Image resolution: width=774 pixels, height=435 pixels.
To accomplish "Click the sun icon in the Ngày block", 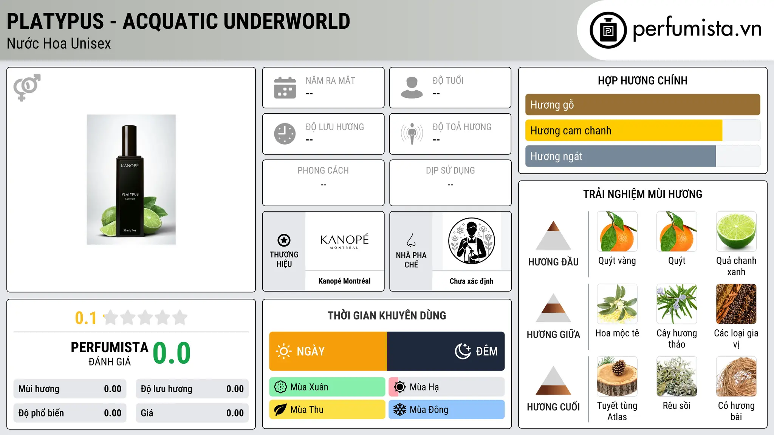I will click(x=284, y=351).
